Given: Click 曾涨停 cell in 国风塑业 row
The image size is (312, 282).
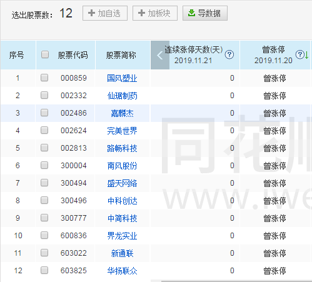Looking at the screenshot, I should 274,78.
